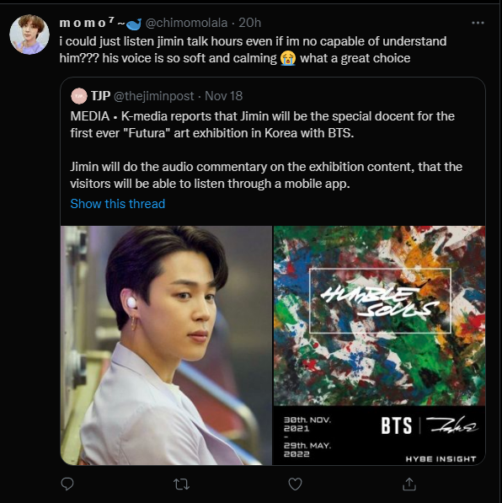The width and height of the screenshot is (502, 503).
Task: Like the tweet with the heart icon
Action: coord(295,484)
